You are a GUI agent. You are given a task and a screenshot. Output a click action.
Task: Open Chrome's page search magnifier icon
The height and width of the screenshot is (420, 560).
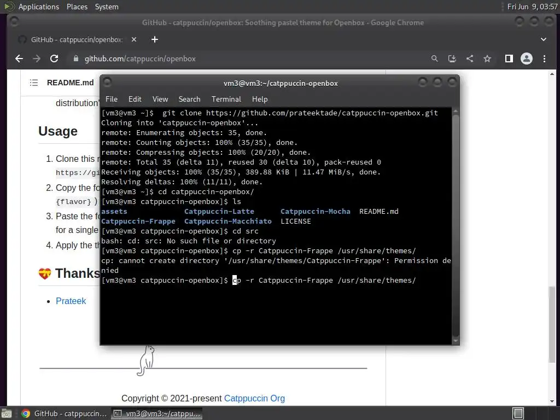tap(434, 59)
